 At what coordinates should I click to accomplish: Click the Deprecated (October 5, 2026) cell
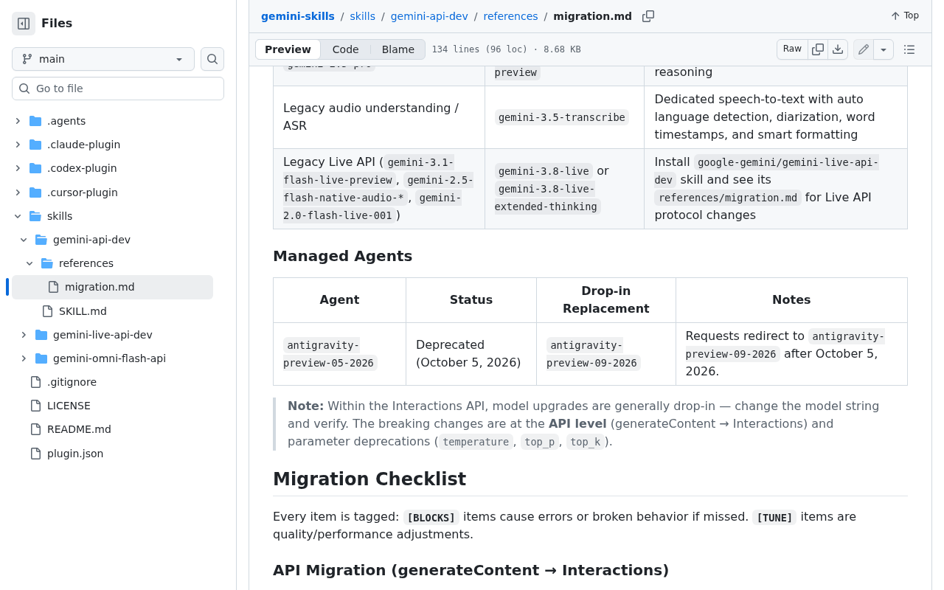pos(471,354)
